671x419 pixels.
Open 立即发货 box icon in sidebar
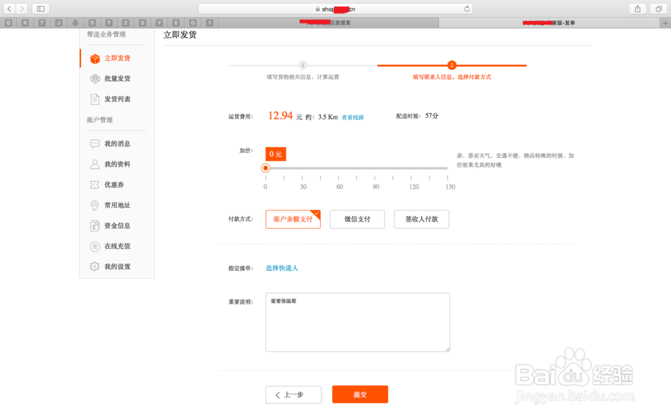[95, 58]
